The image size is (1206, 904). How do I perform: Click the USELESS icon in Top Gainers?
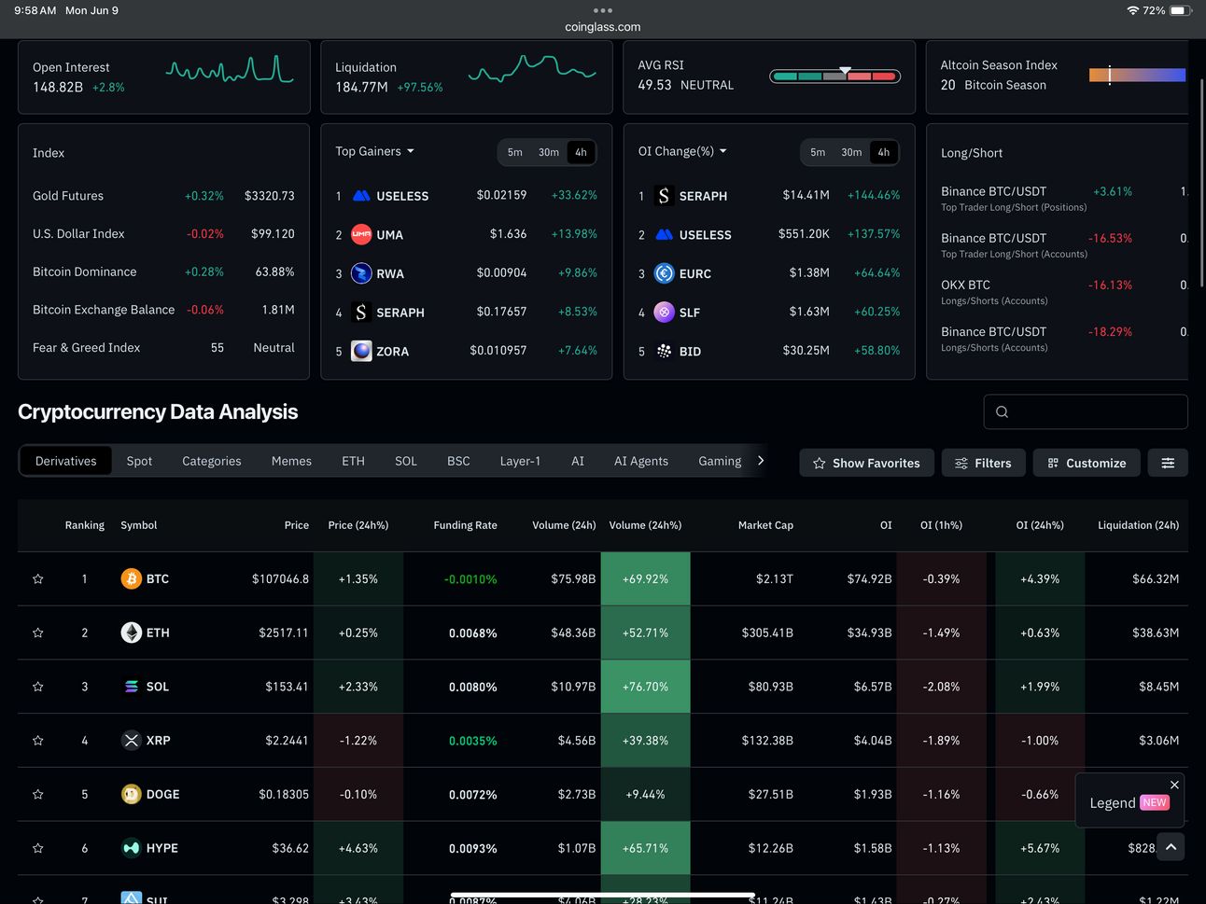pos(361,196)
